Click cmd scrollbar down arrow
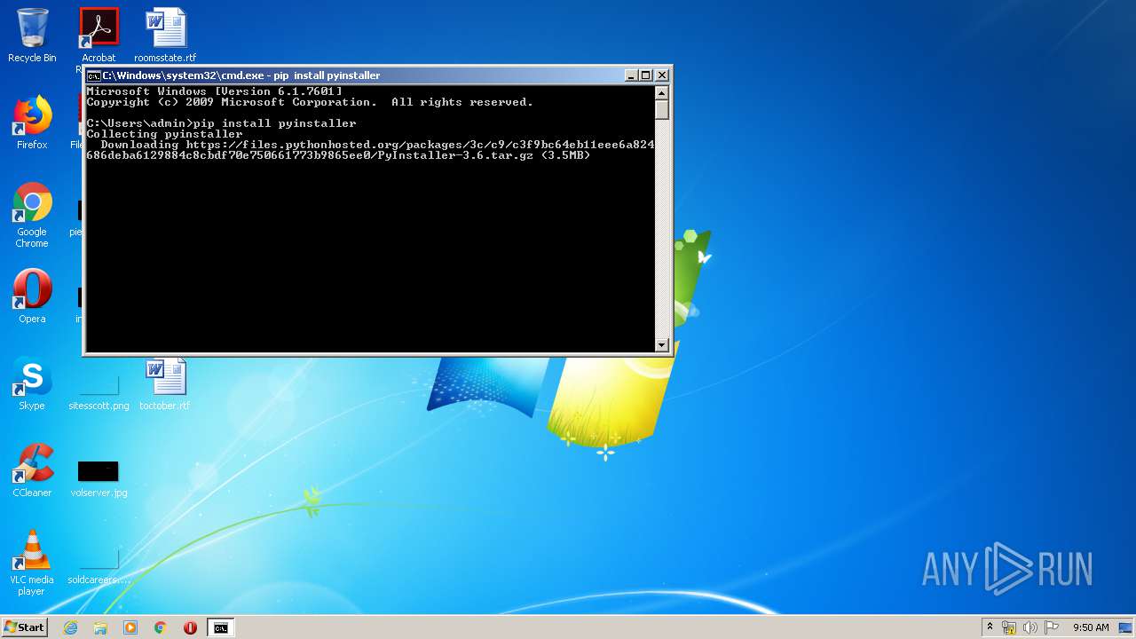Screen dimensions: 1136x639 coord(661,344)
